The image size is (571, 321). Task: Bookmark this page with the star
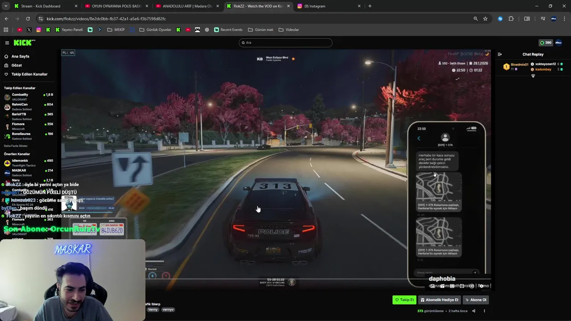tap(485, 19)
